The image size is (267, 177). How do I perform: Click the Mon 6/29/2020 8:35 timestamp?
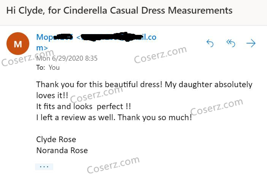(67, 58)
